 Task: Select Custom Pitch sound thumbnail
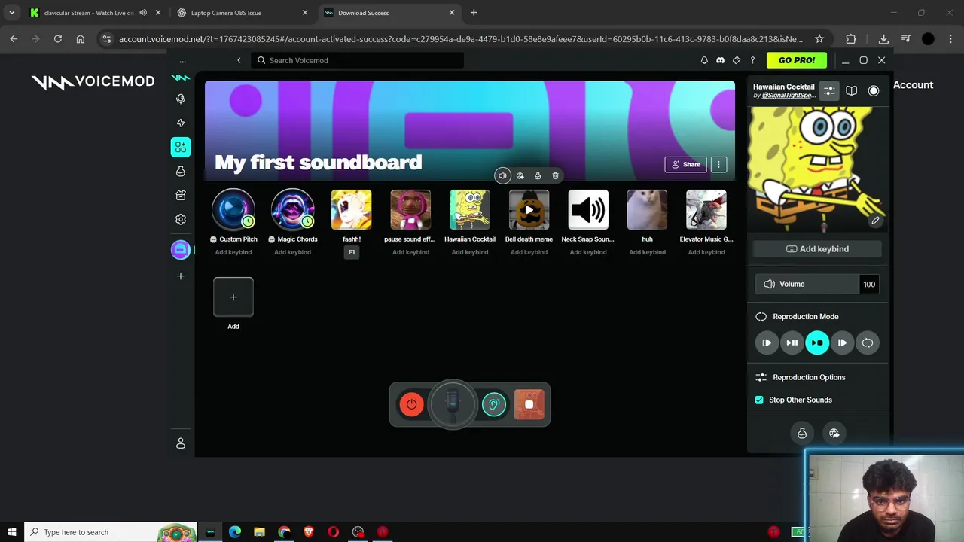point(233,209)
